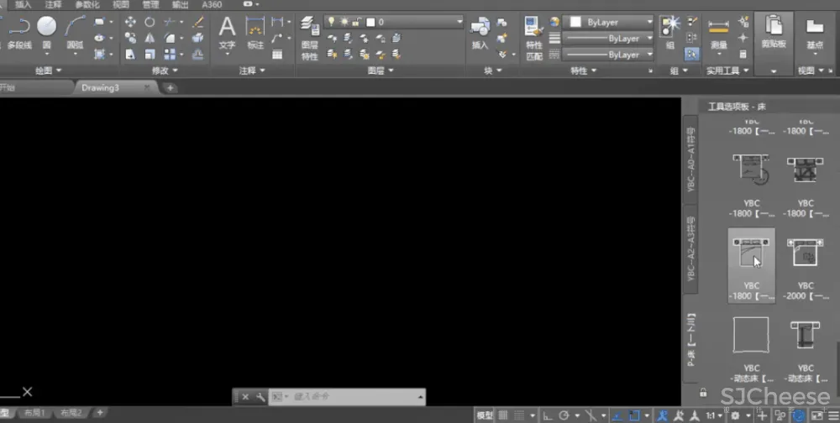The image size is (840, 423).
Task: Open the ByLayer color dropdown
Action: [x=648, y=22]
